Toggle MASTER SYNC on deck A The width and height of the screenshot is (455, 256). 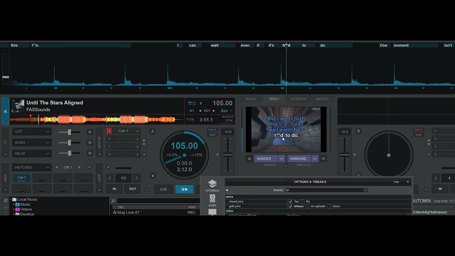228,119
